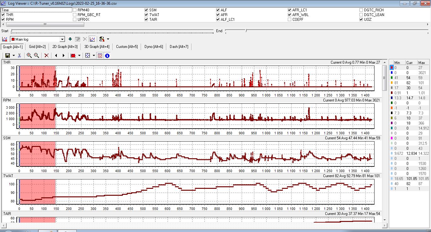Click the Max column header in legend

[423, 62]
